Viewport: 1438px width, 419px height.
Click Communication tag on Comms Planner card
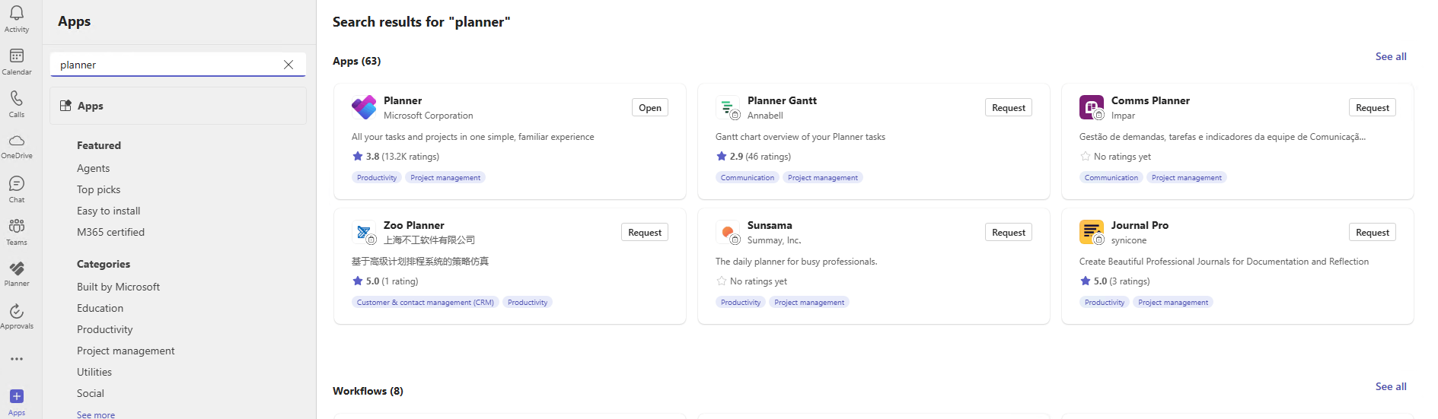pyautogui.click(x=1111, y=177)
